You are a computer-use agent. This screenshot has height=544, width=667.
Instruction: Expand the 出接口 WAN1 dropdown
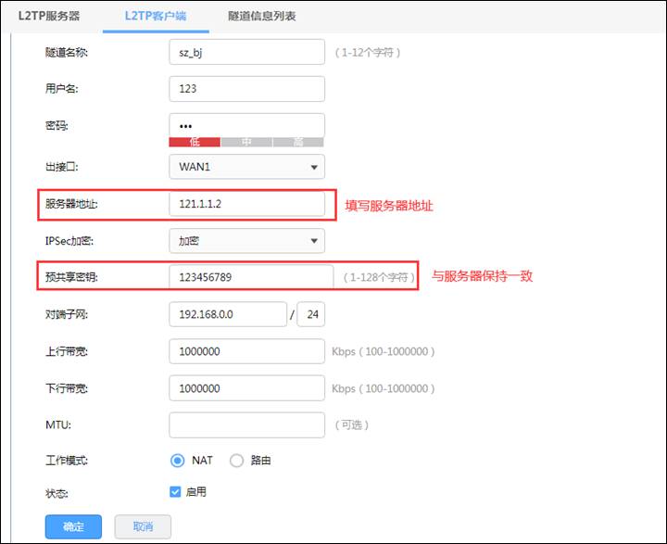tap(246, 167)
